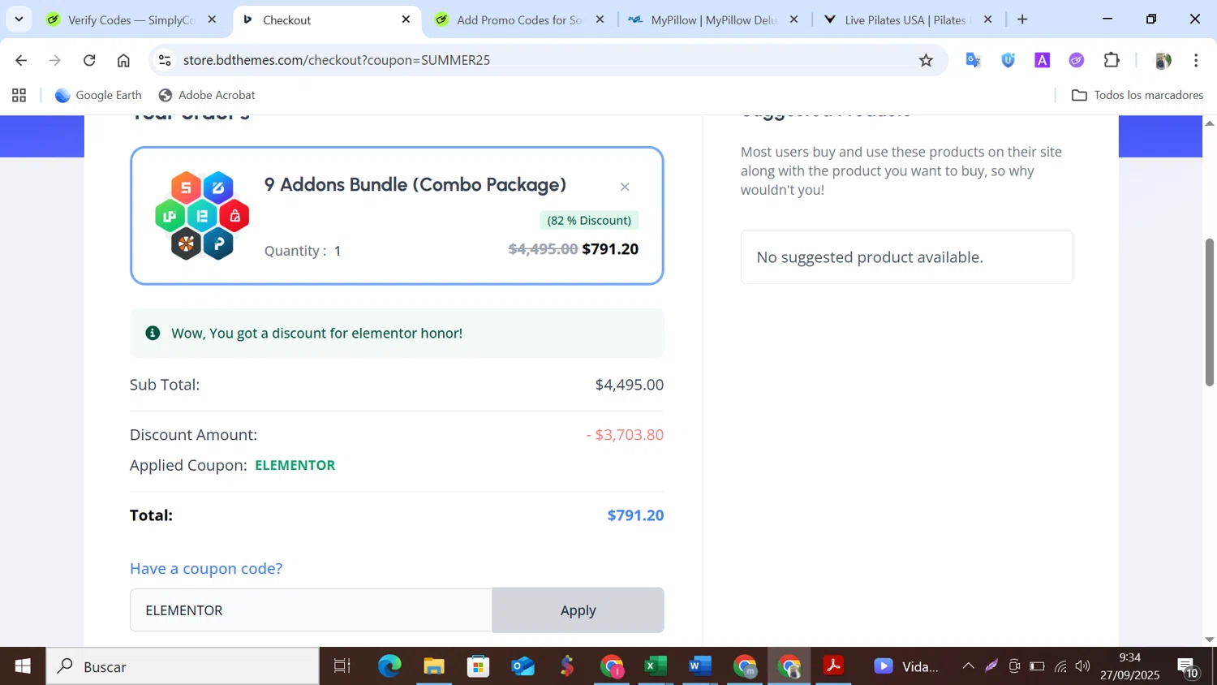Open the volume control in tray
1217x685 pixels.
1083,666
